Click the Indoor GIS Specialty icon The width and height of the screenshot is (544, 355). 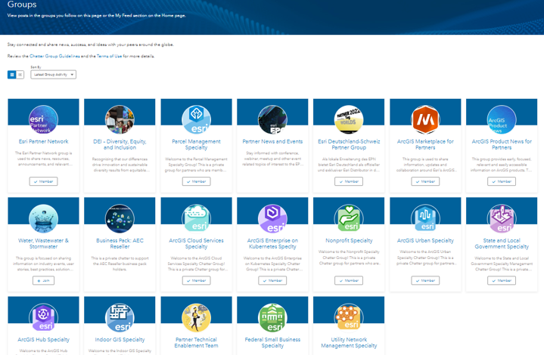(120, 317)
